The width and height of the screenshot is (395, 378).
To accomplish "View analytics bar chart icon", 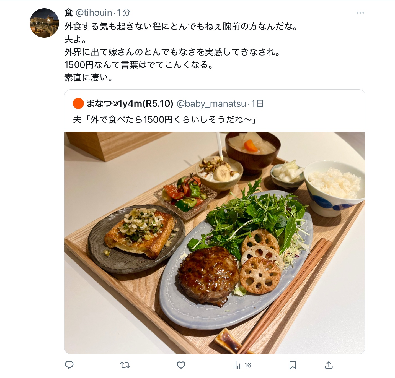I will pyautogui.click(x=237, y=365).
